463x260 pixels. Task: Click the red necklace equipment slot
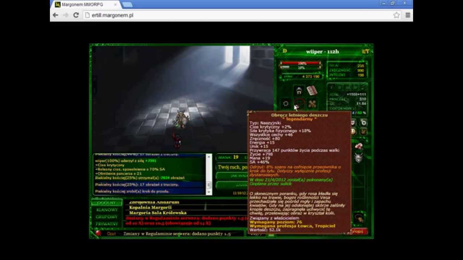click(299, 104)
